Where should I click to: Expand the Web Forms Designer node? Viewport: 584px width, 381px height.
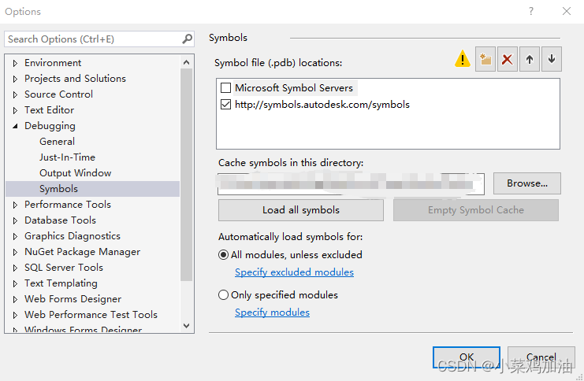15,299
